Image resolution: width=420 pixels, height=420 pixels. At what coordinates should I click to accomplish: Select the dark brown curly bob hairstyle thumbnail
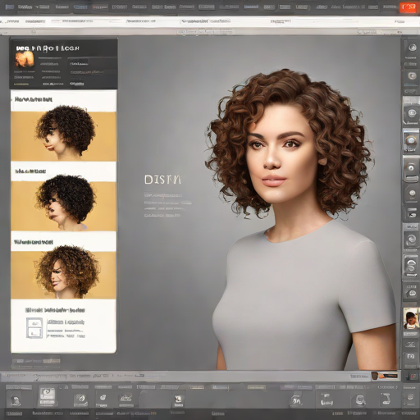[63, 136]
